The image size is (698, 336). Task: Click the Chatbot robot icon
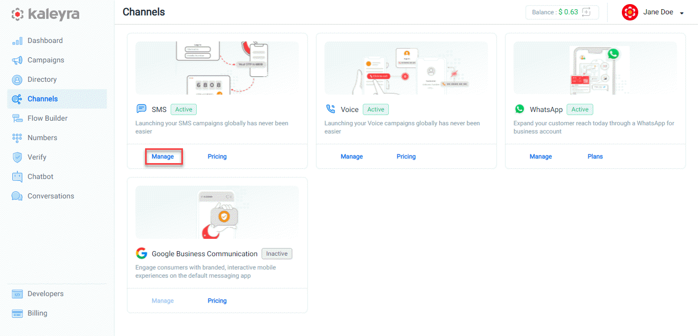click(17, 177)
